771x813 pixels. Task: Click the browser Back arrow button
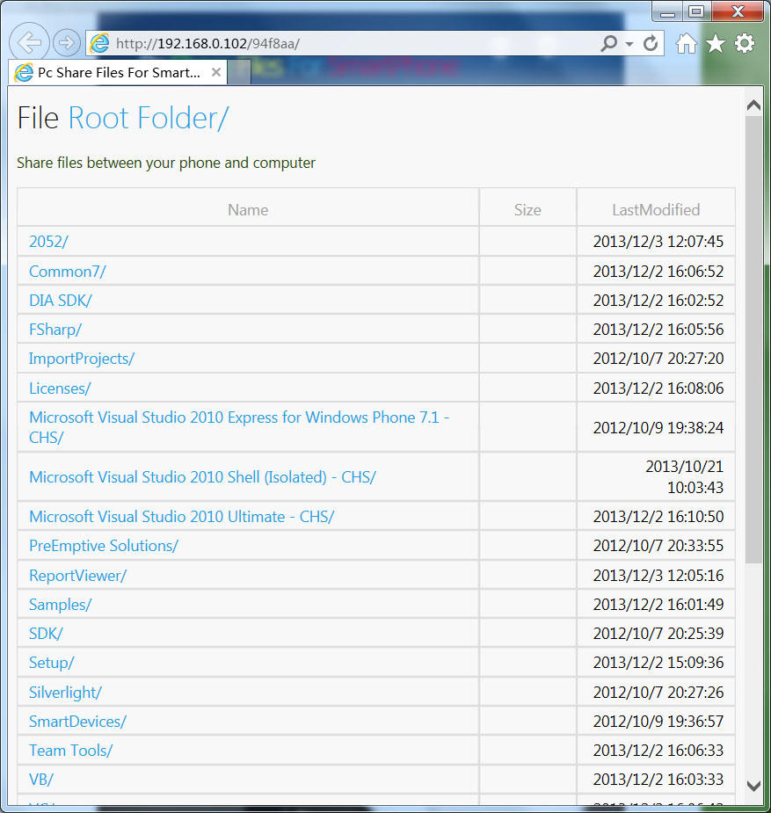[x=29, y=42]
